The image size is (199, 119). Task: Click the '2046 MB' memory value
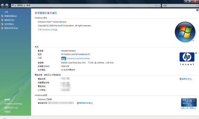(65, 66)
